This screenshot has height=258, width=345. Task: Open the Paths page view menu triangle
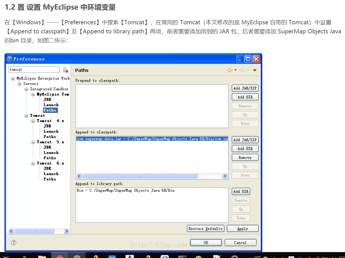tap(255, 70)
